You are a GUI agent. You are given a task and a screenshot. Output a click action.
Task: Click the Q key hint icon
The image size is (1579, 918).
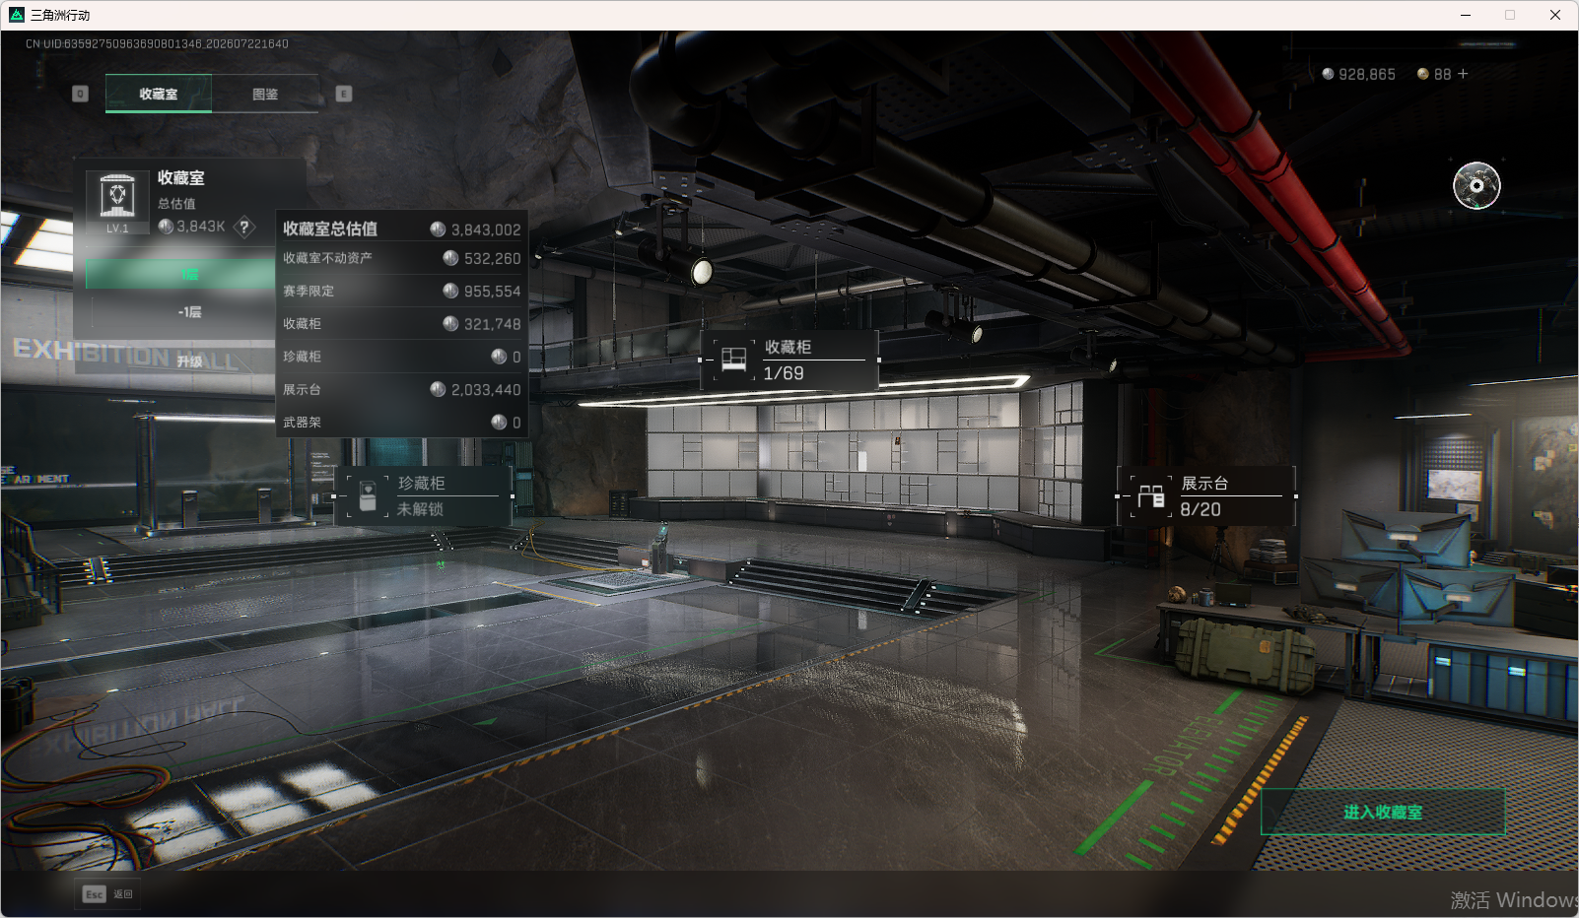pos(81,94)
